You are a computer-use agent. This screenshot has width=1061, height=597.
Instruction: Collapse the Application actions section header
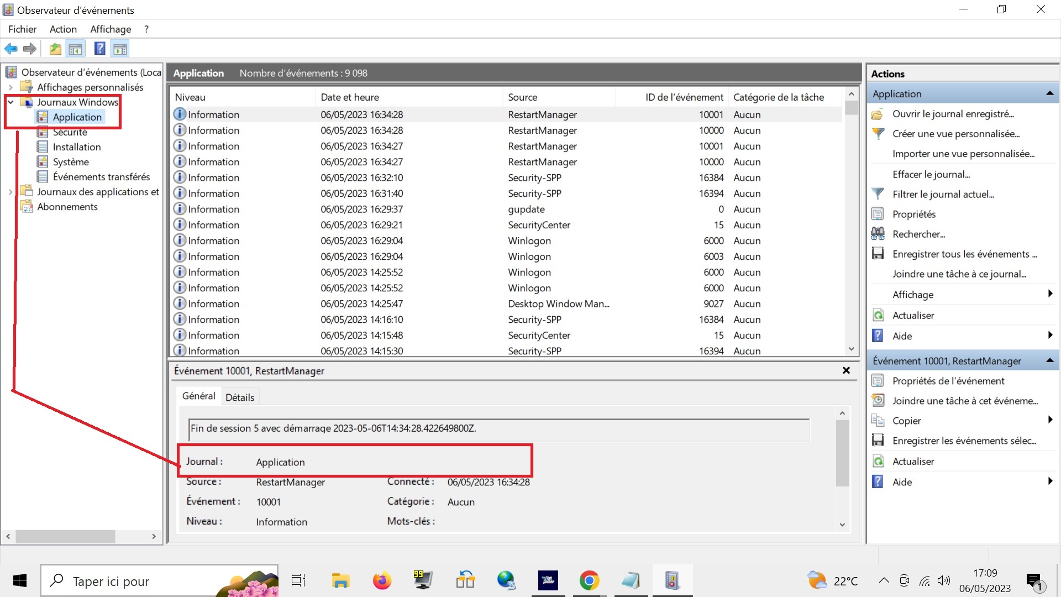(x=1049, y=93)
